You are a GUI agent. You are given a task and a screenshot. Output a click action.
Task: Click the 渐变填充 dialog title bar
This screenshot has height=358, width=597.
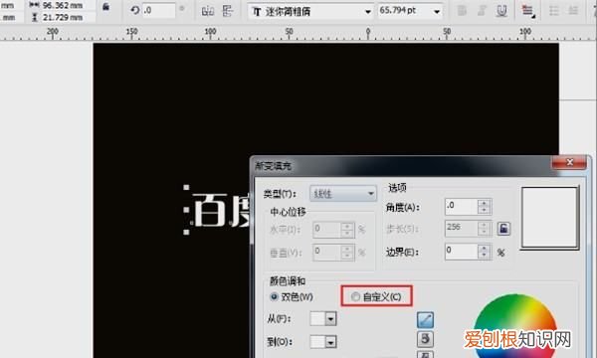tap(402, 166)
